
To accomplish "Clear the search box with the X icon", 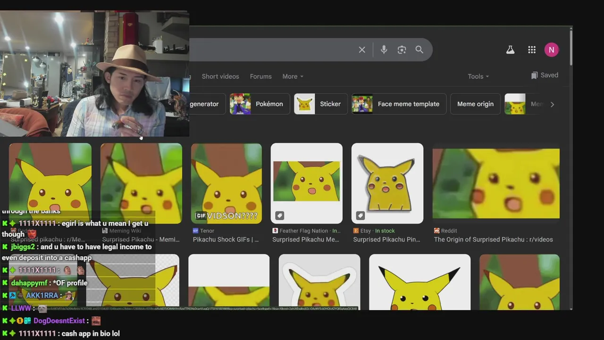I will 362,50.
